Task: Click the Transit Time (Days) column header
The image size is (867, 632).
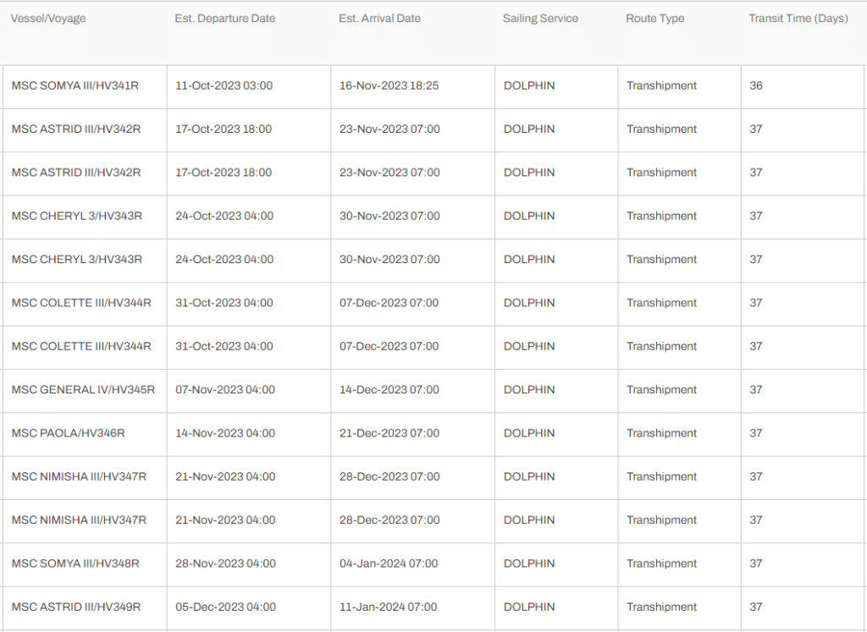Action: point(798,19)
